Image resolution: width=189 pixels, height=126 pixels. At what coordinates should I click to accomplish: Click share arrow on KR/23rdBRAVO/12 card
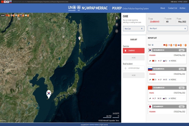150,61
